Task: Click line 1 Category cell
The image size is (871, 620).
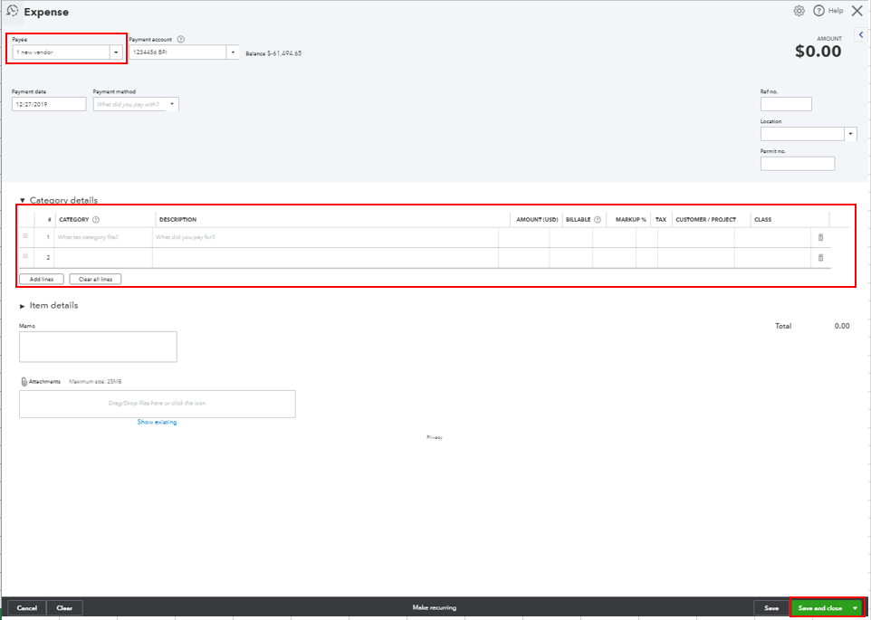Action: [x=103, y=237]
